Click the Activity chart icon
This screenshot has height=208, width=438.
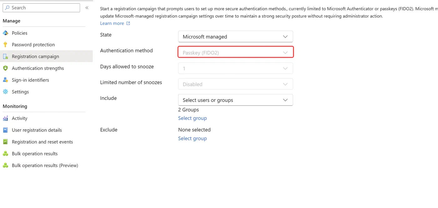[x=5, y=118]
